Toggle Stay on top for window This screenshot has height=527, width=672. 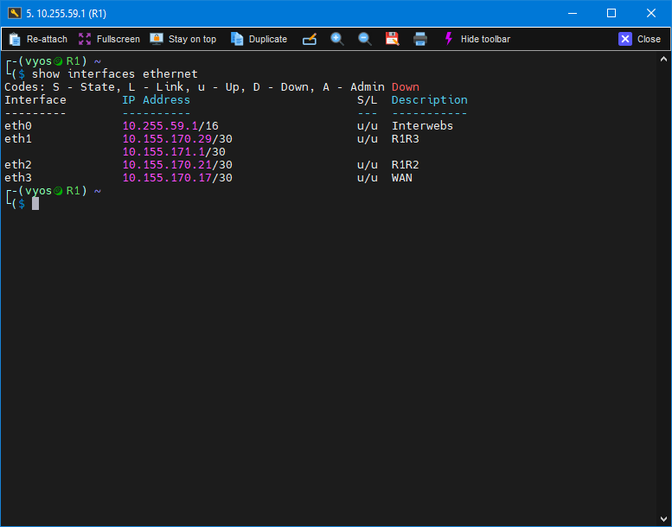[x=182, y=39]
